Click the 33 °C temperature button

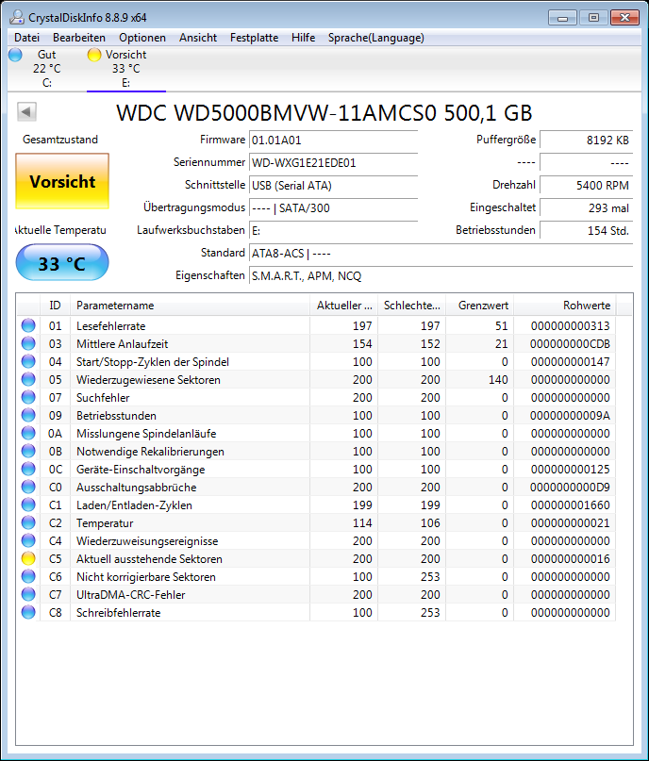pyautogui.click(x=62, y=263)
